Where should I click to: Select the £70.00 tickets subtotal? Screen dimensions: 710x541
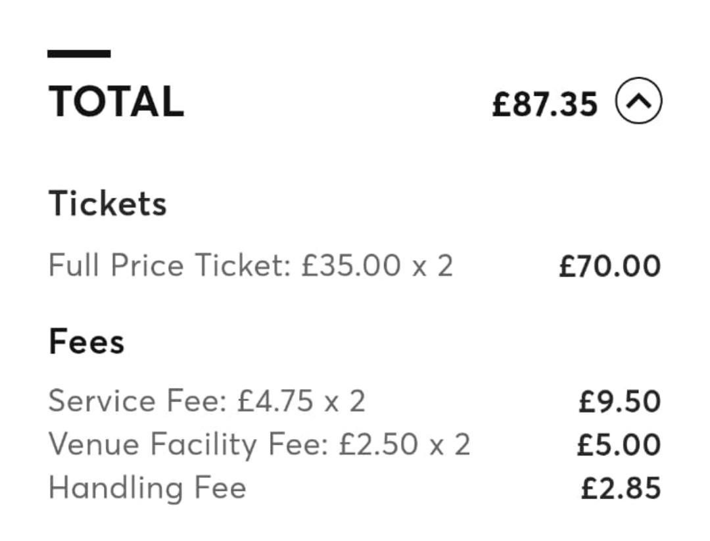(609, 267)
